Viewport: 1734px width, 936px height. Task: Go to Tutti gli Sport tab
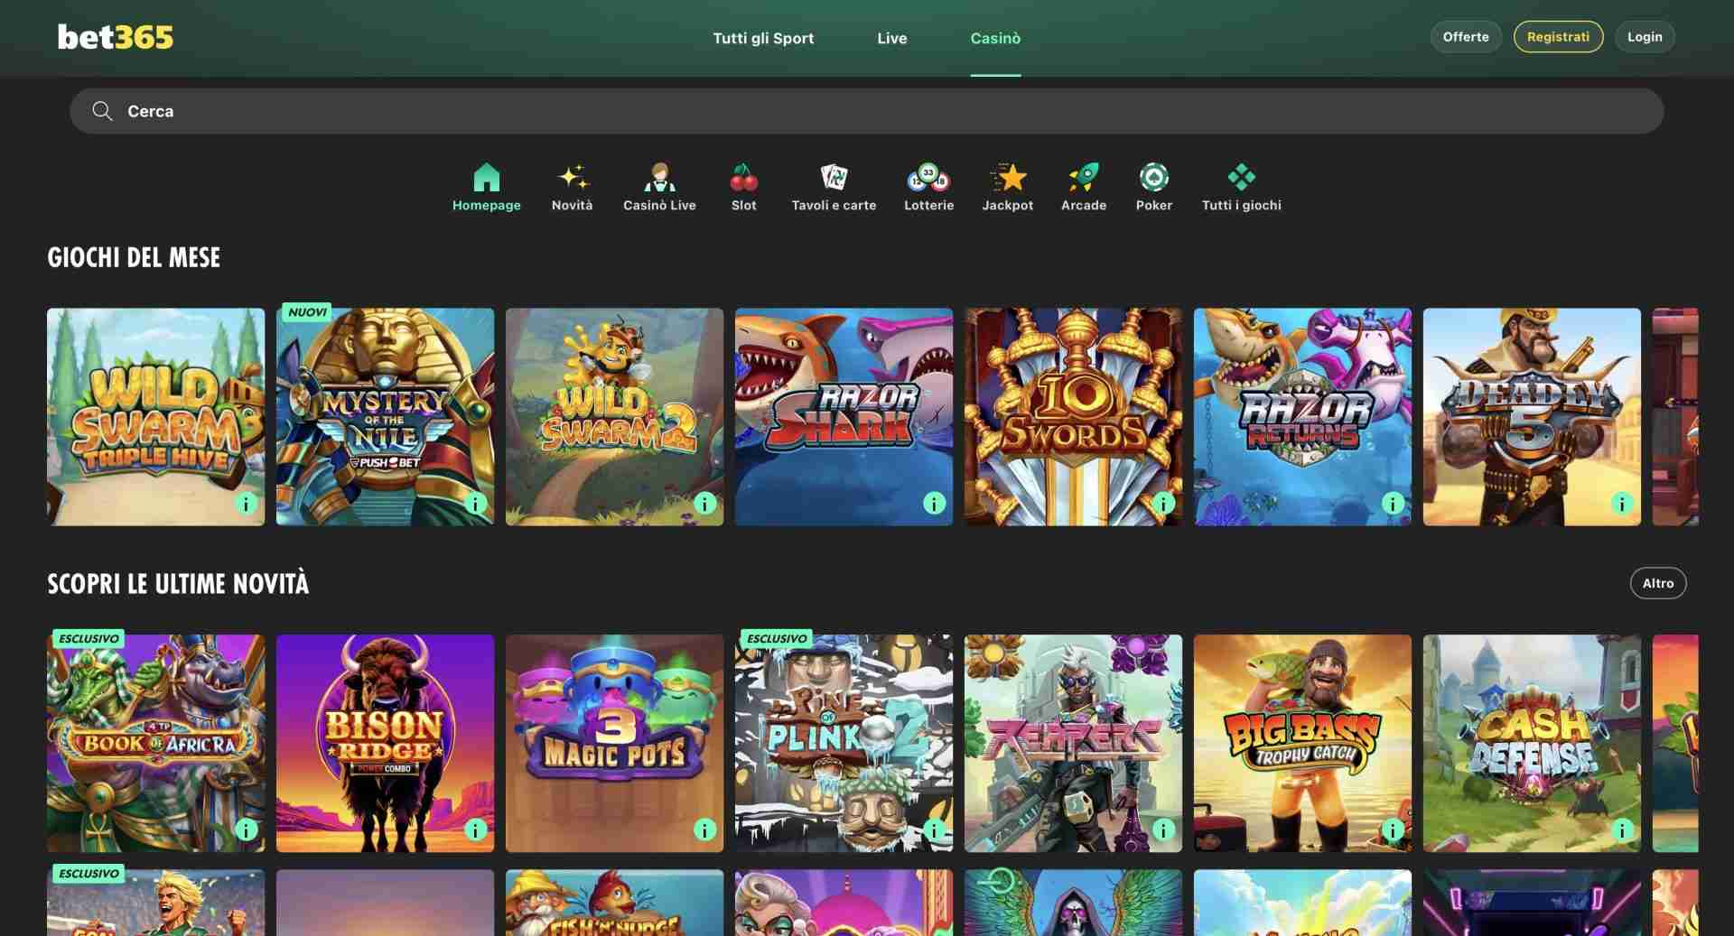click(x=763, y=38)
